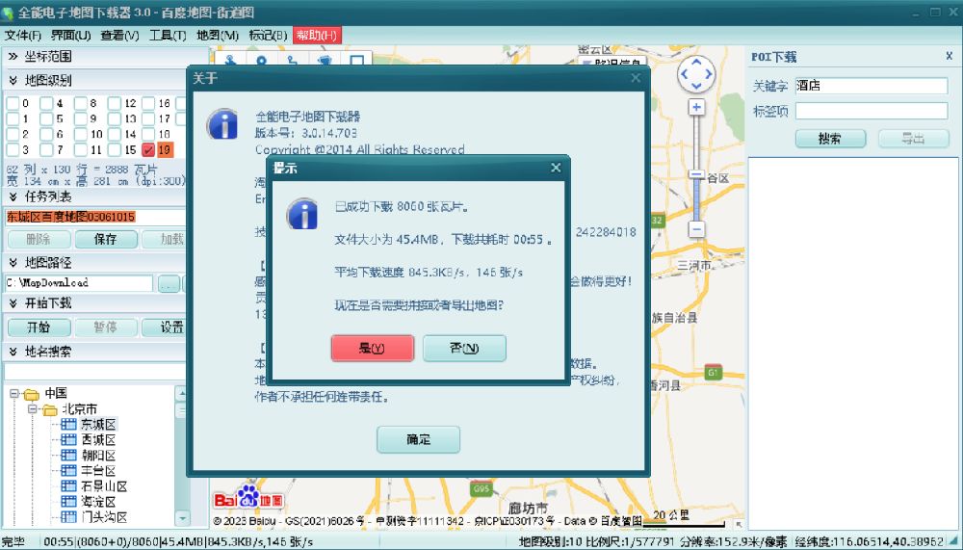Pan the map down with the arrow control
The image size is (963, 550).
[x=696, y=86]
